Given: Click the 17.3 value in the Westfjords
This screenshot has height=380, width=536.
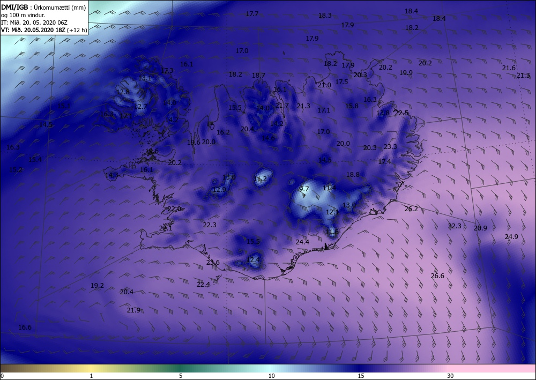Looking at the screenshot, I should coord(167,70).
